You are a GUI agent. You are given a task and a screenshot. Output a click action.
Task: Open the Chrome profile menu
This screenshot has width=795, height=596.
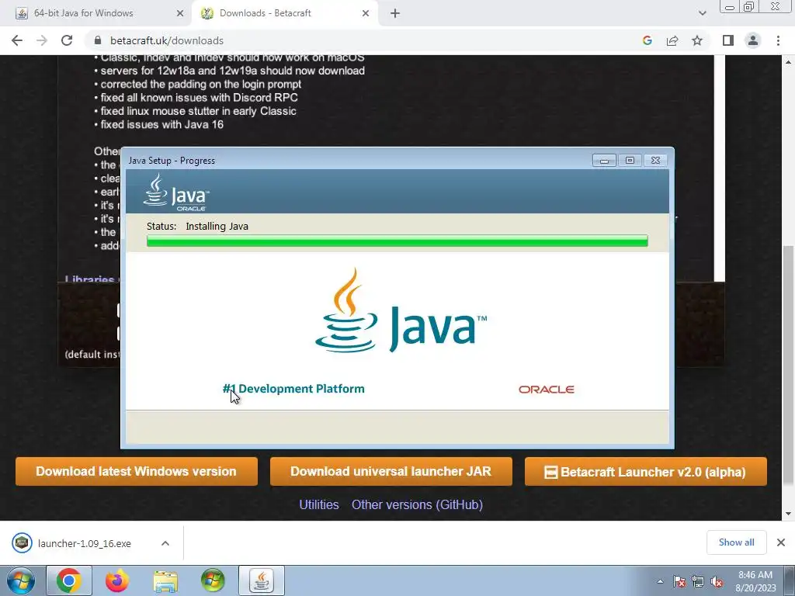coord(753,40)
